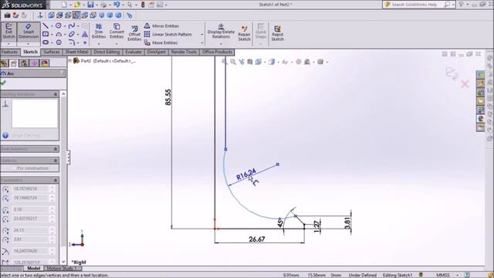This screenshot has height=278, width=494.
Task: Switch to the Sheet Metal tab
Action: pyautogui.click(x=76, y=52)
